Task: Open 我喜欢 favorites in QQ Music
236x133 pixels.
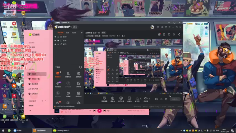Action: tap(37, 74)
